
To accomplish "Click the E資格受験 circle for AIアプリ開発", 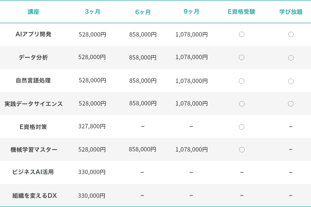I will point(242,34).
